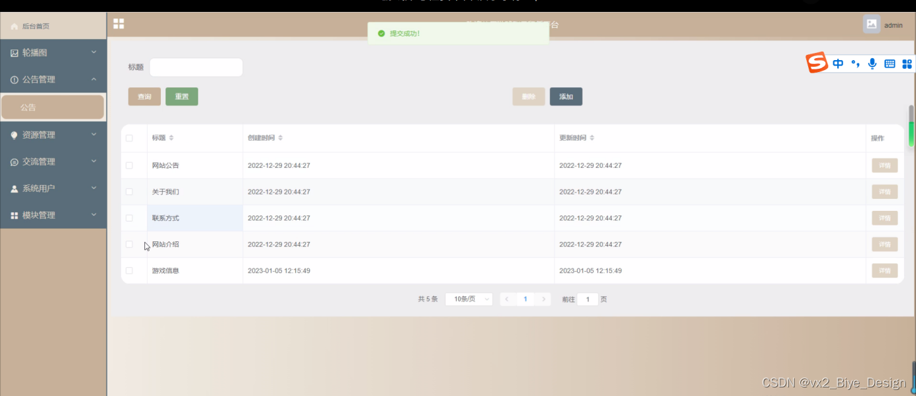The height and width of the screenshot is (396, 916).
Task: Tick the select-all checkbox in table header
Action: [x=129, y=138]
